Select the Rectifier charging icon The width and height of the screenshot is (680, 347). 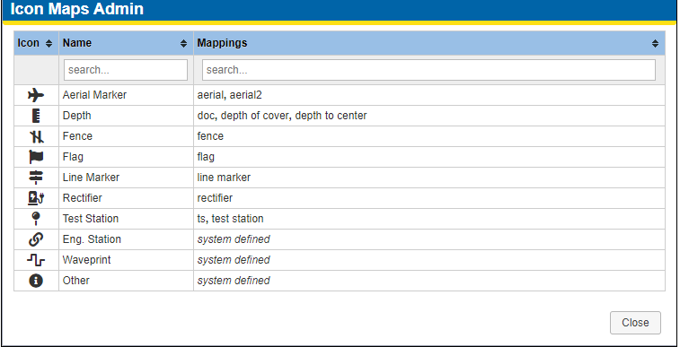point(36,198)
